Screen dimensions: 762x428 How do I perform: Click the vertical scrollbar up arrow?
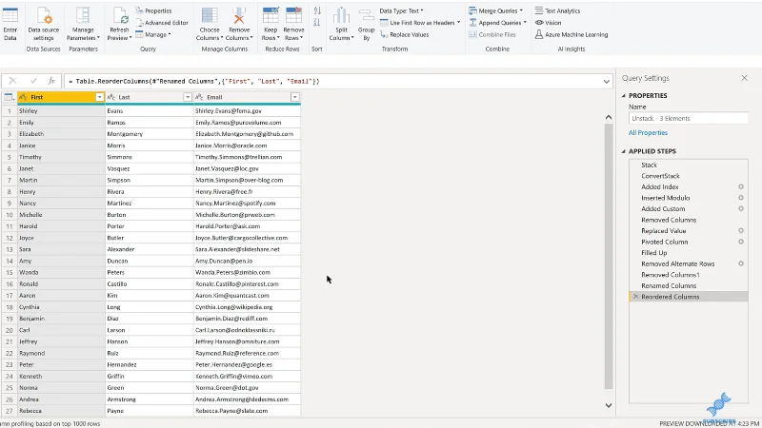point(609,117)
